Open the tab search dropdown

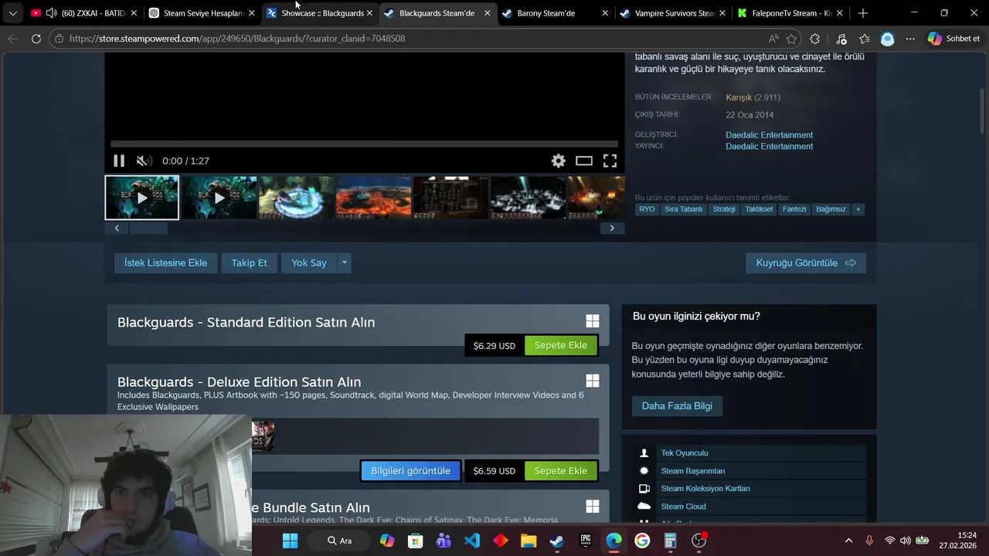pyautogui.click(x=12, y=13)
